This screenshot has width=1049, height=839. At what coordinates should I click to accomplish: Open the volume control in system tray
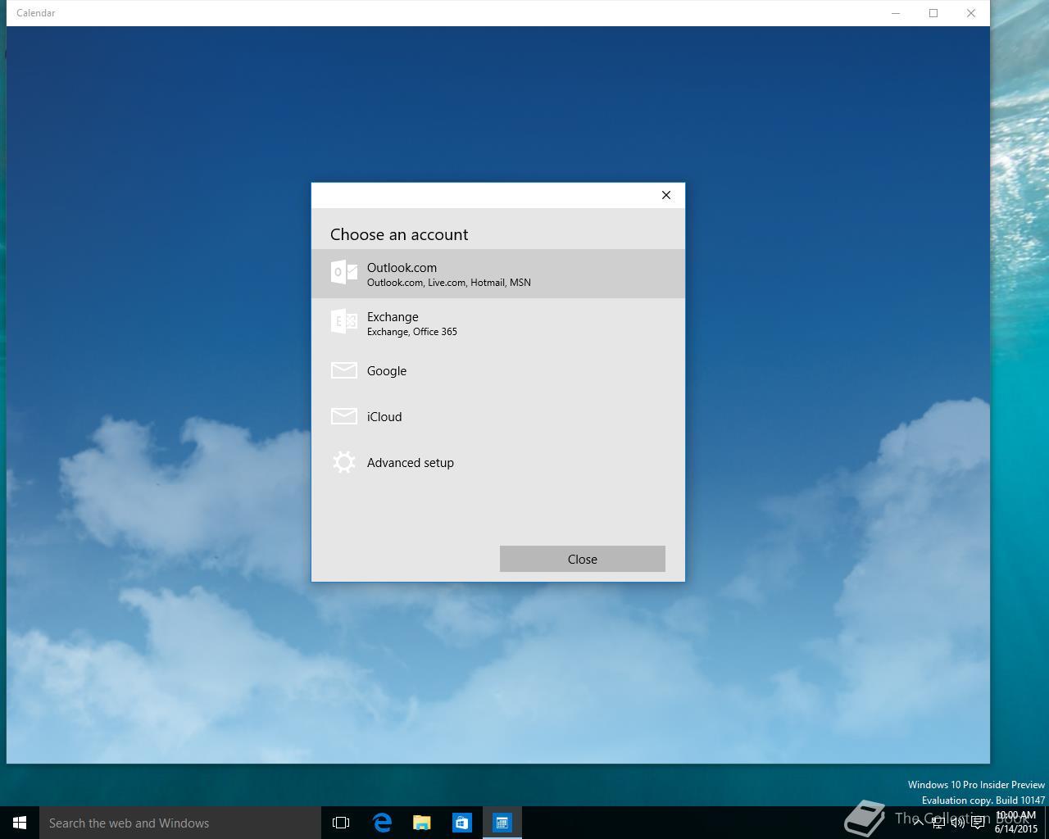958,823
